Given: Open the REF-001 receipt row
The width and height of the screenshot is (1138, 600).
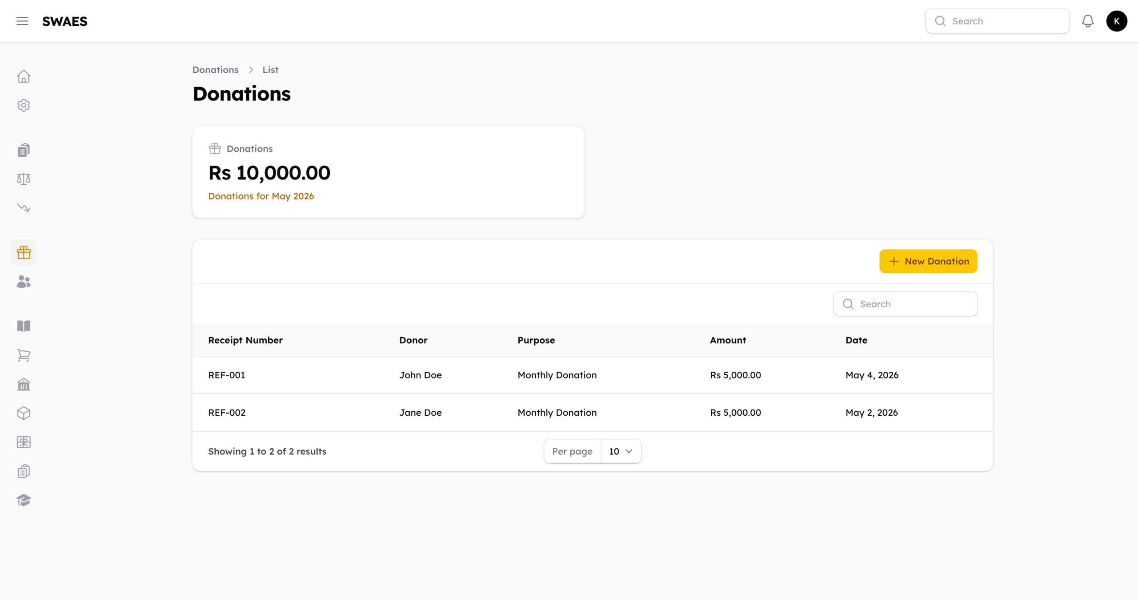Looking at the screenshot, I should tap(593, 375).
